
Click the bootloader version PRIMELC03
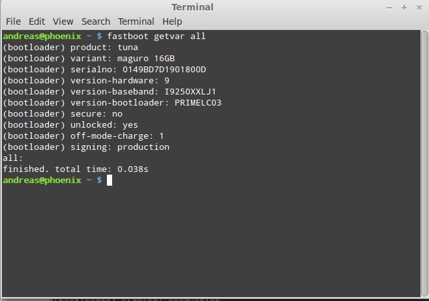198,102
